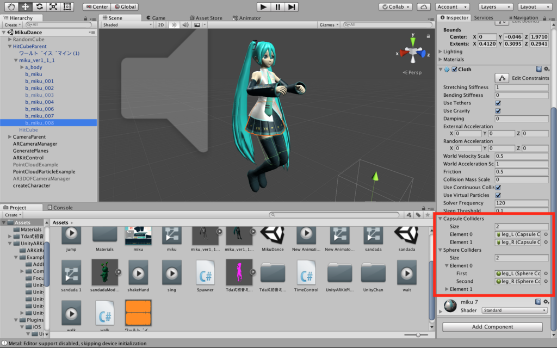Image resolution: width=557 pixels, height=348 pixels.
Task: Open jump animation asset
Action: 71,235
